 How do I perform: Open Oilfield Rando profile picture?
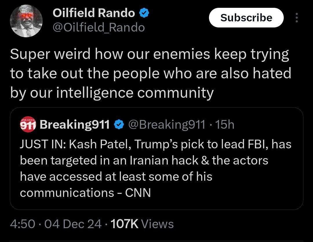coord(26,21)
